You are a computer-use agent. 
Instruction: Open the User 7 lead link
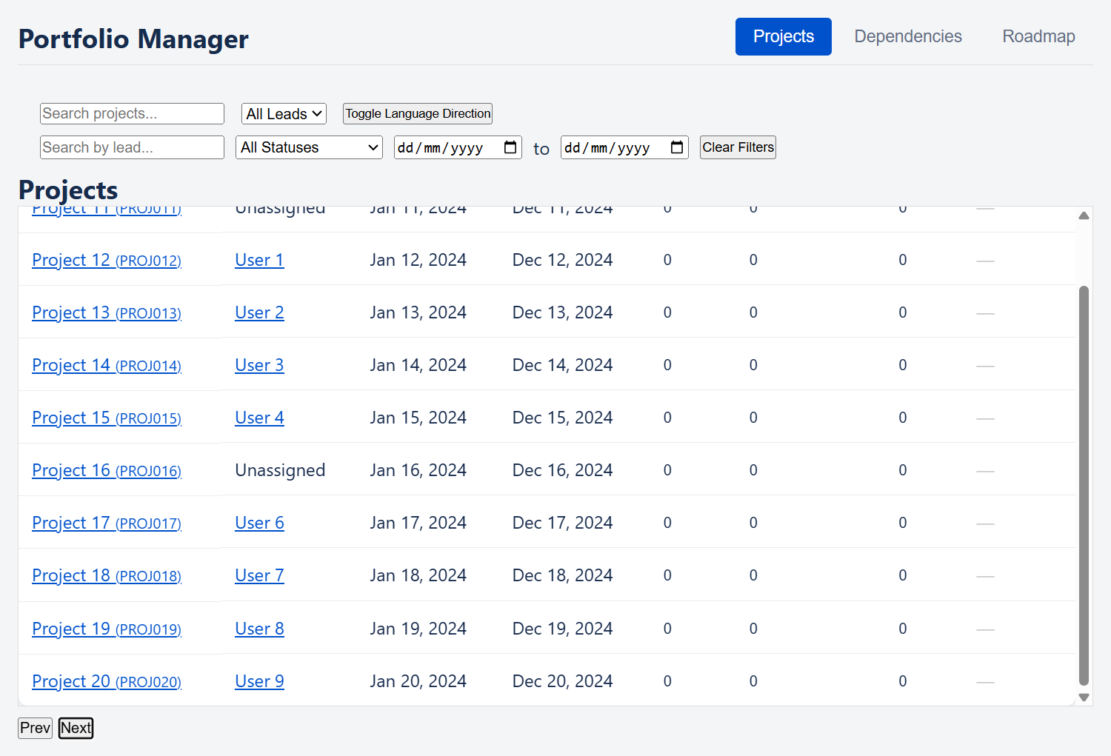coord(259,575)
